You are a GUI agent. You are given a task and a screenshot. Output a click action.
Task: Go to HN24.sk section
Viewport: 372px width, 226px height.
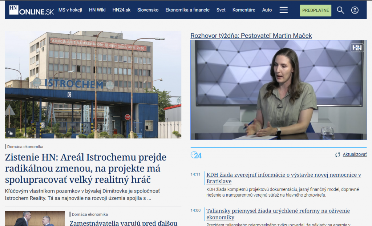click(x=121, y=10)
